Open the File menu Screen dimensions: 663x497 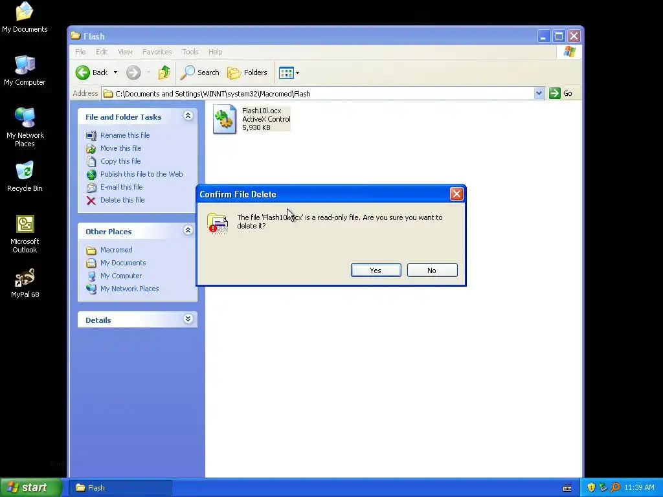80,52
